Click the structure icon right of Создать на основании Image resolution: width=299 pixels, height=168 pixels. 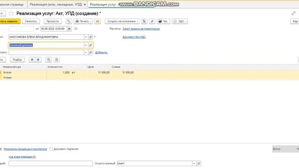tap(144, 21)
